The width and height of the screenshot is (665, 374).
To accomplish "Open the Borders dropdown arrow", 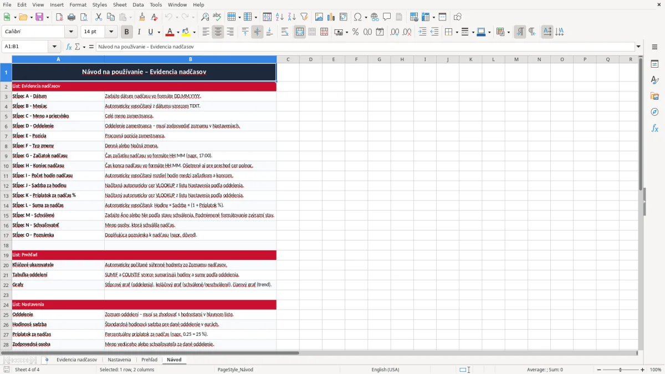I will coord(456,32).
